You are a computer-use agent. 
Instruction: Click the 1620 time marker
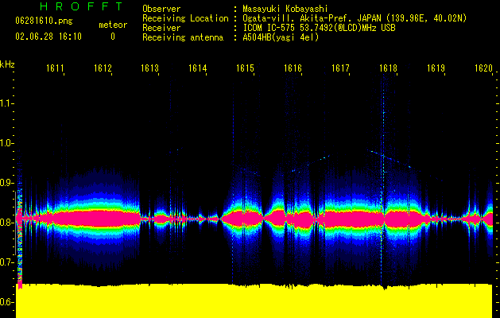483,68
